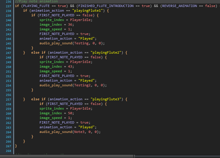The height and width of the screenshot is (158, 220).
Task: Click line number 268 in the gutter
Action: click(8, 151)
